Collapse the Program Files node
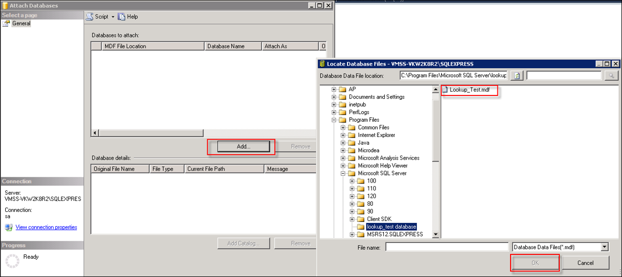The width and height of the screenshot is (622, 277). pyautogui.click(x=334, y=120)
